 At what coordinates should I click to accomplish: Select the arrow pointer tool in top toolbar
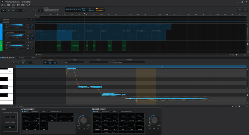pyautogui.click(x=4, y=11)
